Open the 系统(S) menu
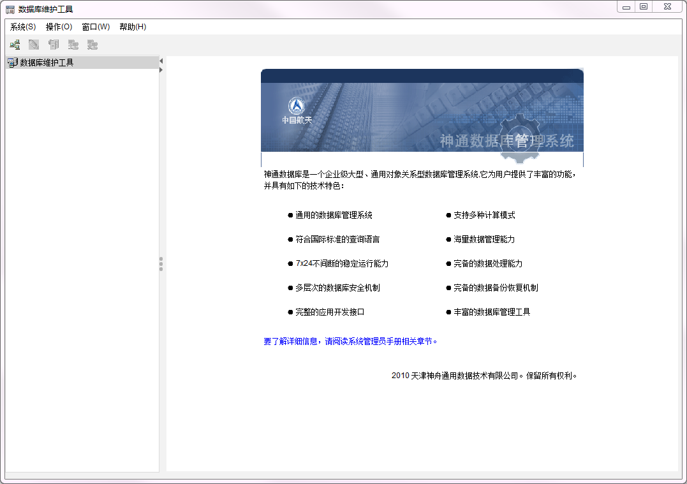 coord(23,27)
